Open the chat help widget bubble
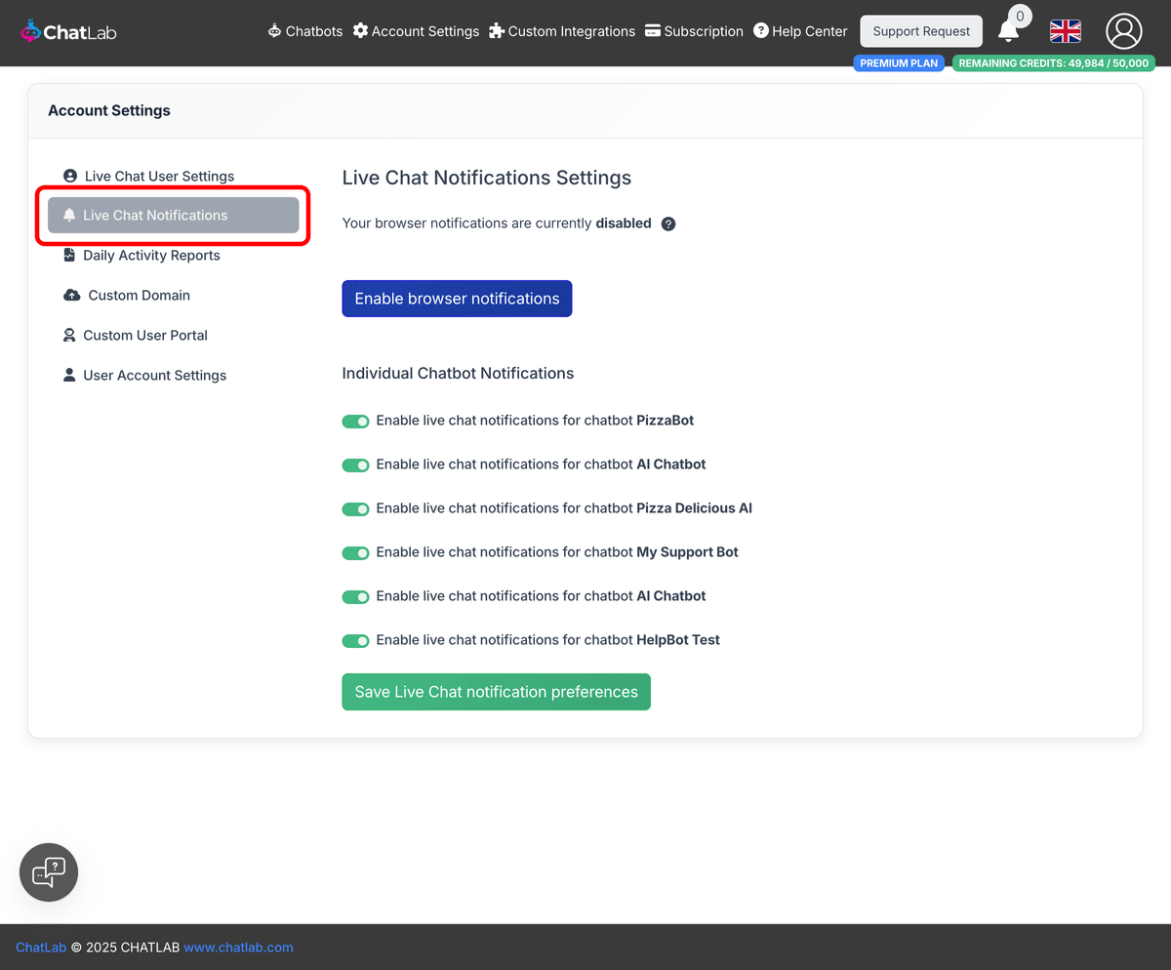This screenshot has height=970, width=1171. point(48,871)
